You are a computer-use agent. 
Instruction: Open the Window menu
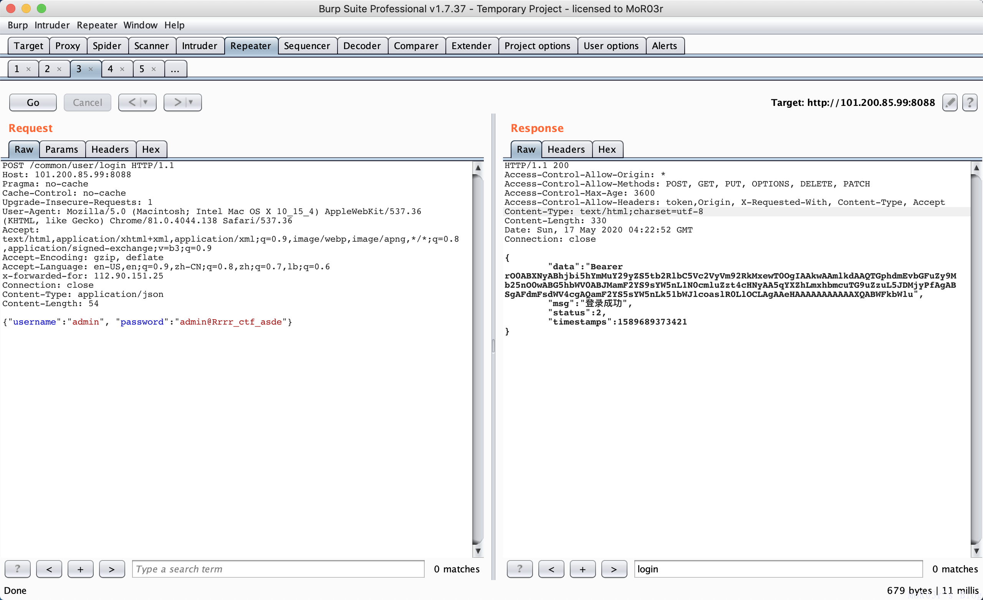141,25
